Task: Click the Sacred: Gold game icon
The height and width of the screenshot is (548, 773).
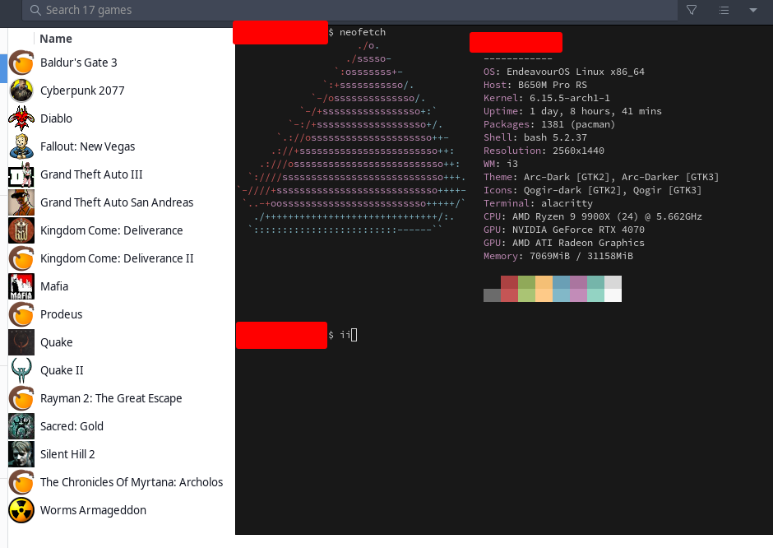Action: 21,426
